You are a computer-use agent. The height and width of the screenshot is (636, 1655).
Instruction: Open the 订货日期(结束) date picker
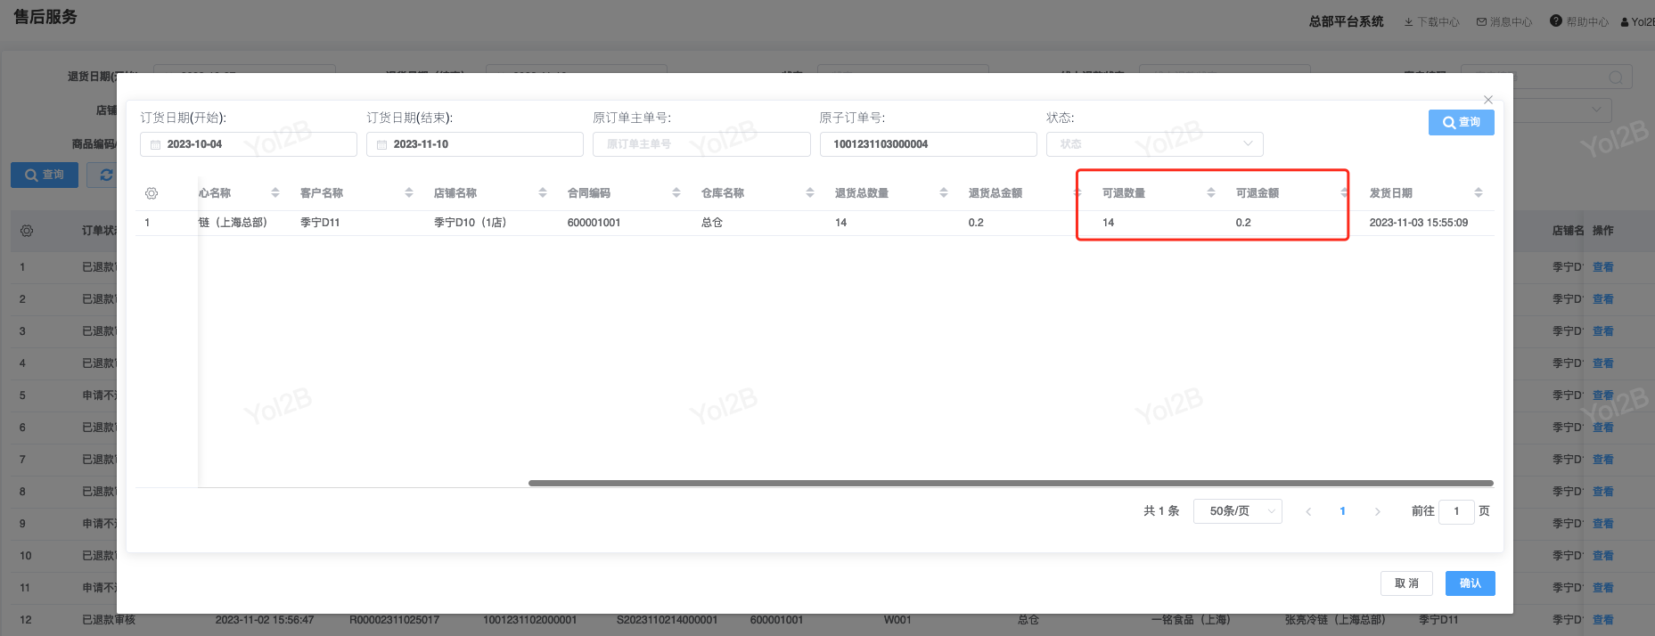click(475, 144)
